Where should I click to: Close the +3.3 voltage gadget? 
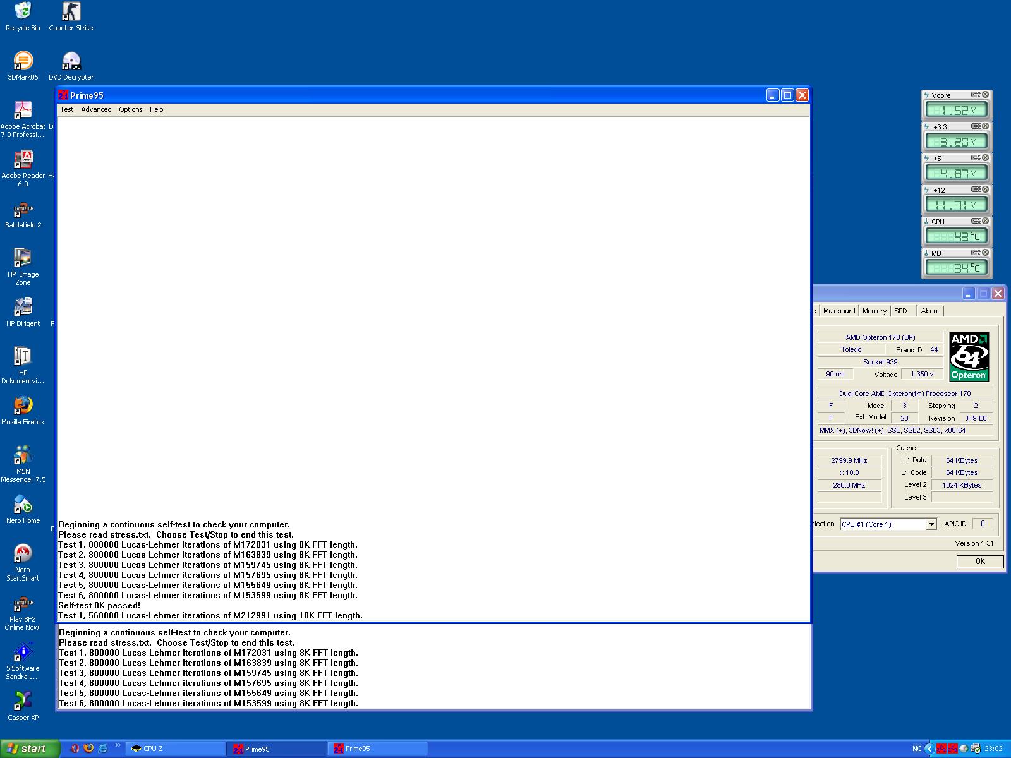(x=985, y=126)
